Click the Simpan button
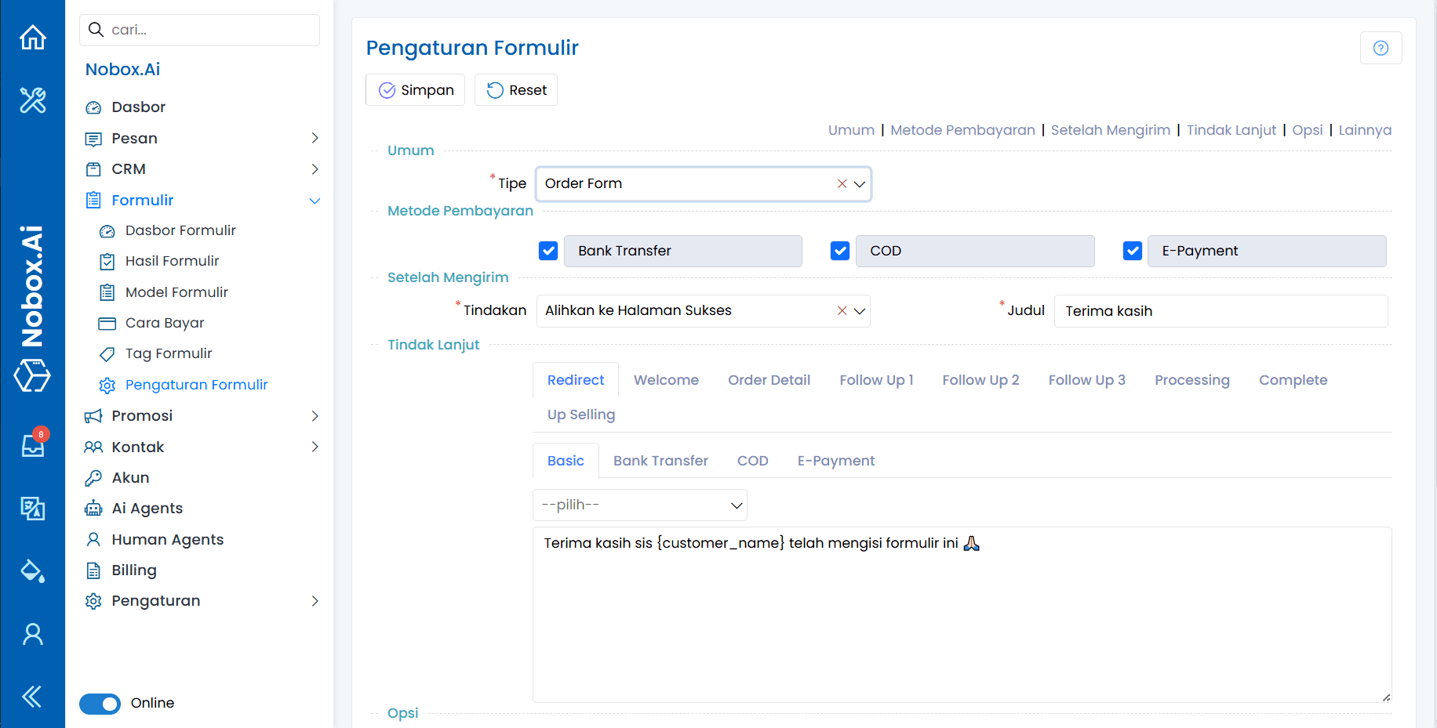The height and width of the screenshot is (728, 1437). coord(415,89)
